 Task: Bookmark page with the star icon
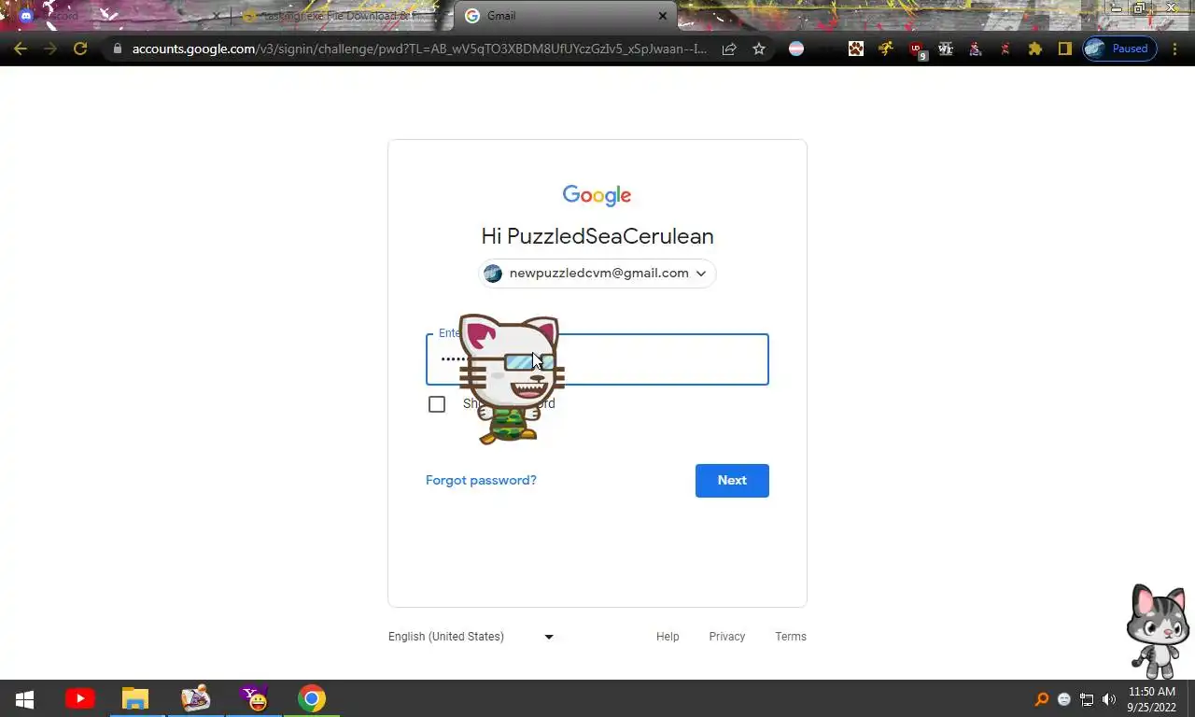tap(759, 49)
